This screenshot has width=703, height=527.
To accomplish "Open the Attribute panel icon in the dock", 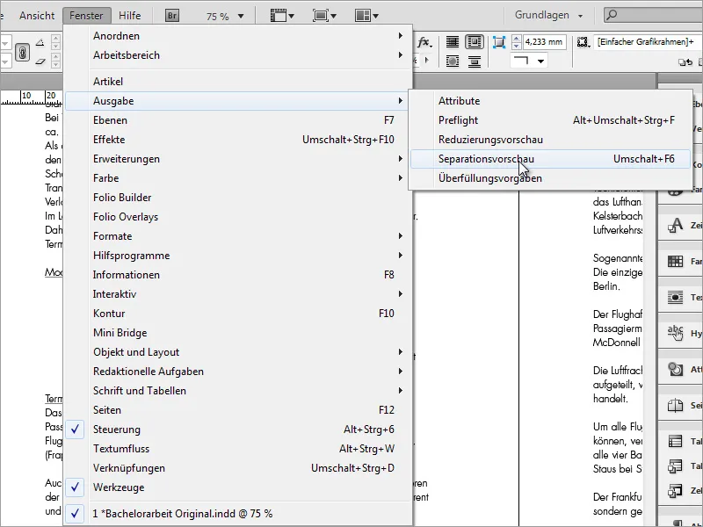I will (x=675, y=369).
